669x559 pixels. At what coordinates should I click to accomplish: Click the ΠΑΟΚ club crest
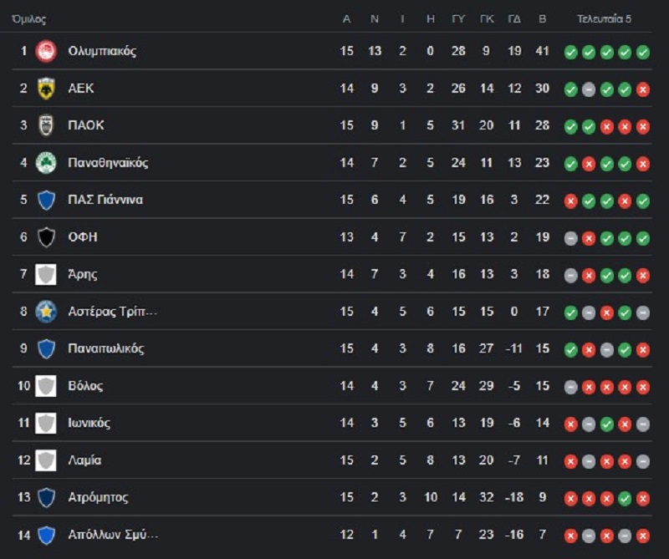[x=46, y=125]
